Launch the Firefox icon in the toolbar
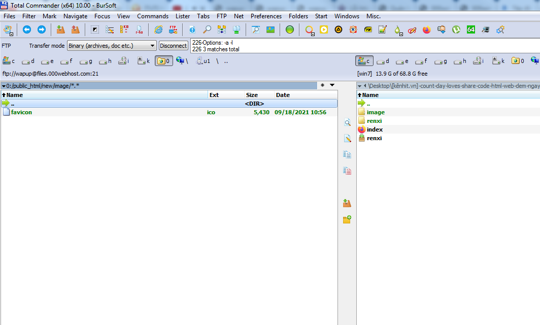The height and width of the screenshot is (325, 540). [426, 29]
